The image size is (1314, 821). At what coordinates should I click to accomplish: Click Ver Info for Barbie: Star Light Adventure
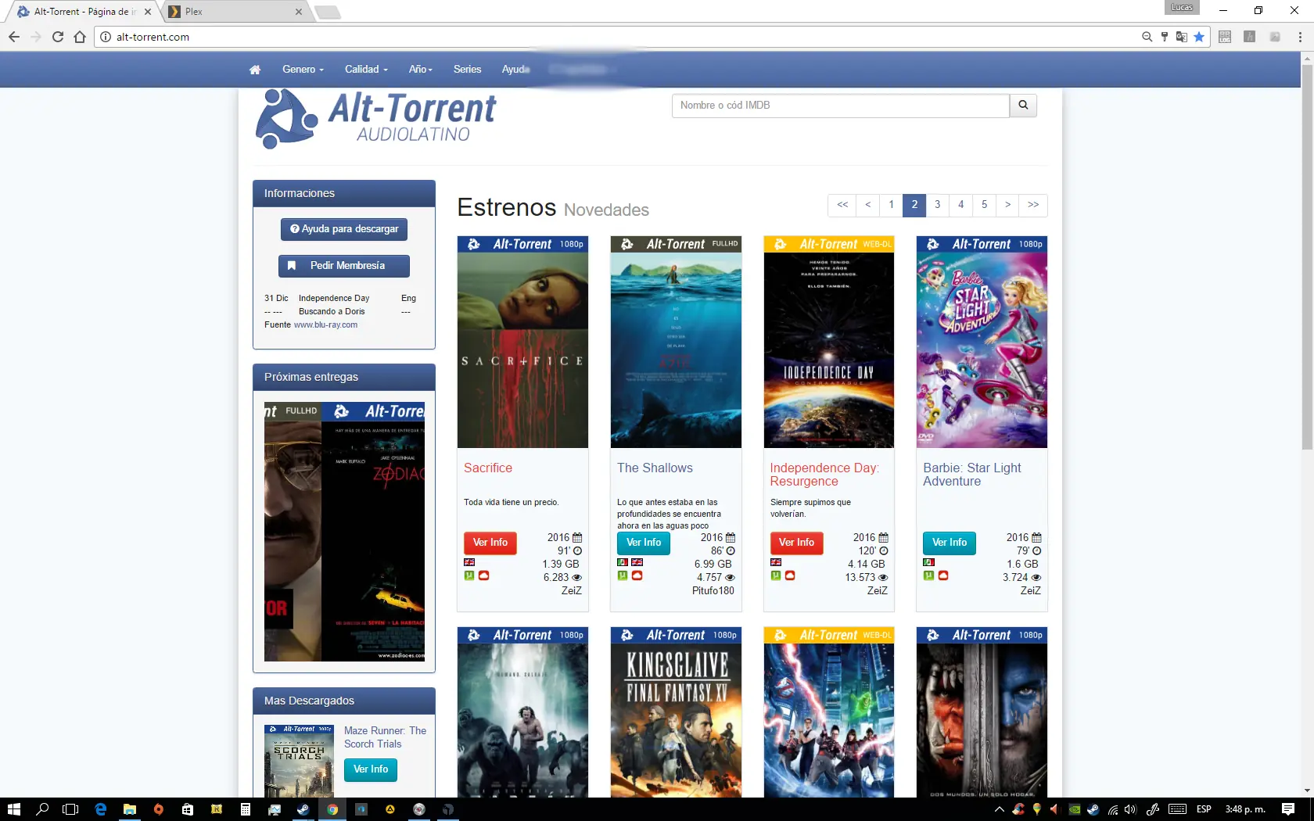pos(950,543)
